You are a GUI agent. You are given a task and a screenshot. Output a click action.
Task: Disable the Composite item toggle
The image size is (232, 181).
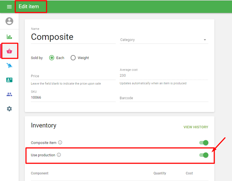click(204, 142)
